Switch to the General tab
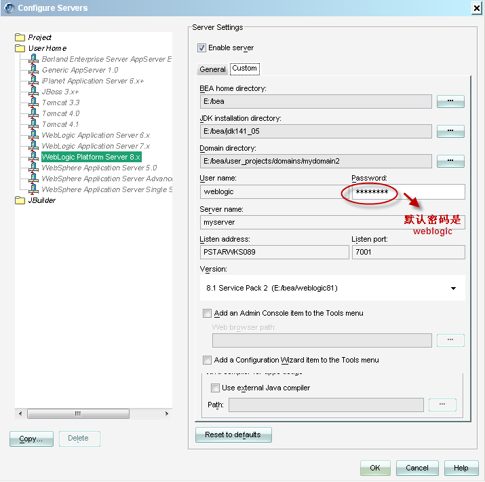This screenshot has width=485, height=482. pos(212,69)
